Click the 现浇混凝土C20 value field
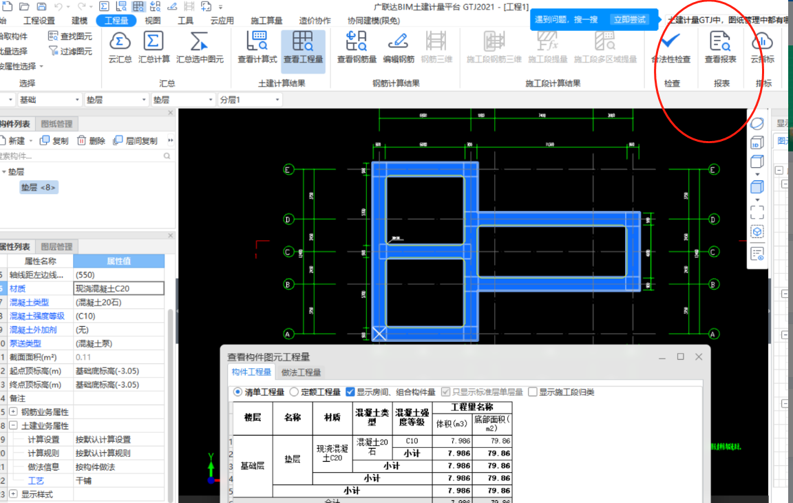This screenshot has width=793, height=503. click(x=119, y=288)
